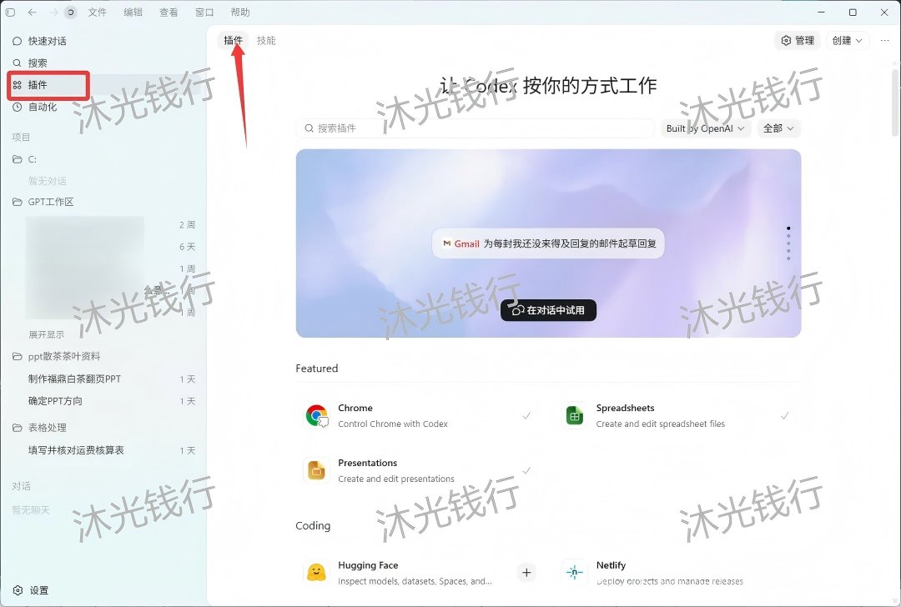The image size is (901, 607).
Task: Toggle the Chrome installed checkmark
Action: (526, 415)
